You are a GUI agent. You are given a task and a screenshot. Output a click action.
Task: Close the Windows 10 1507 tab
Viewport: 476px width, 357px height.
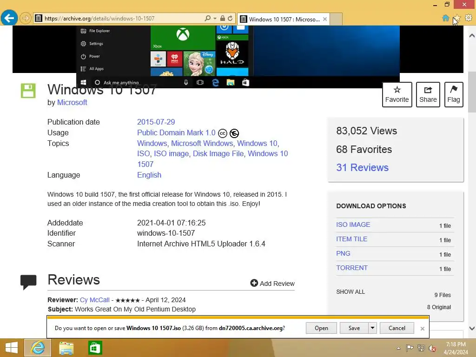click(325, 19)
